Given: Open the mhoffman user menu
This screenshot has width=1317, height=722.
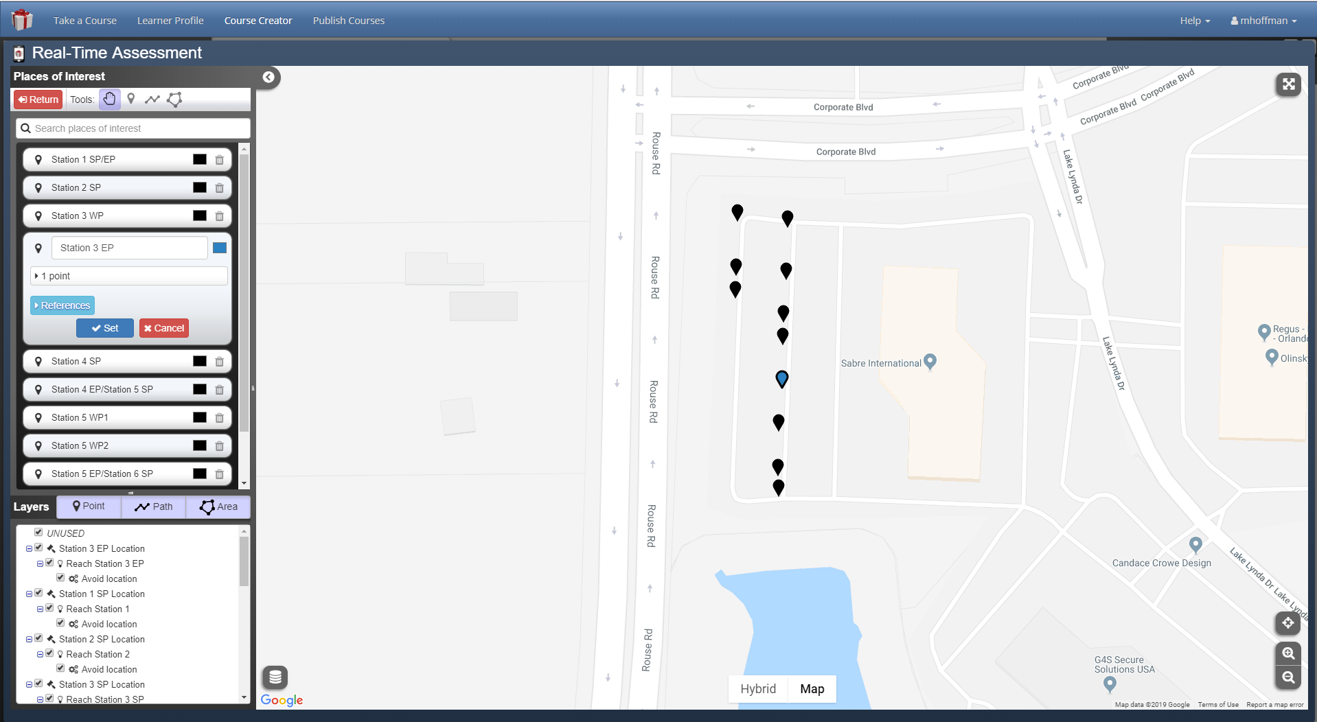Looking at the screenshot, I should (1263, 21).
